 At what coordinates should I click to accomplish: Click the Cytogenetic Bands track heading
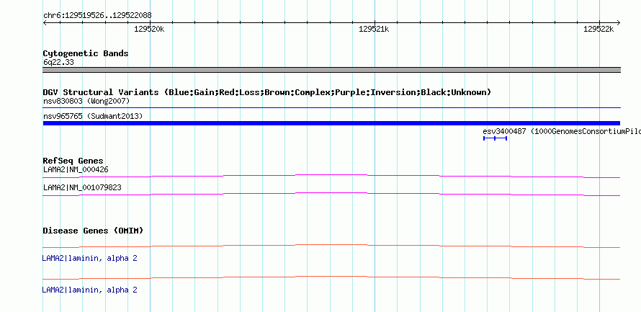tap(86, 53)
